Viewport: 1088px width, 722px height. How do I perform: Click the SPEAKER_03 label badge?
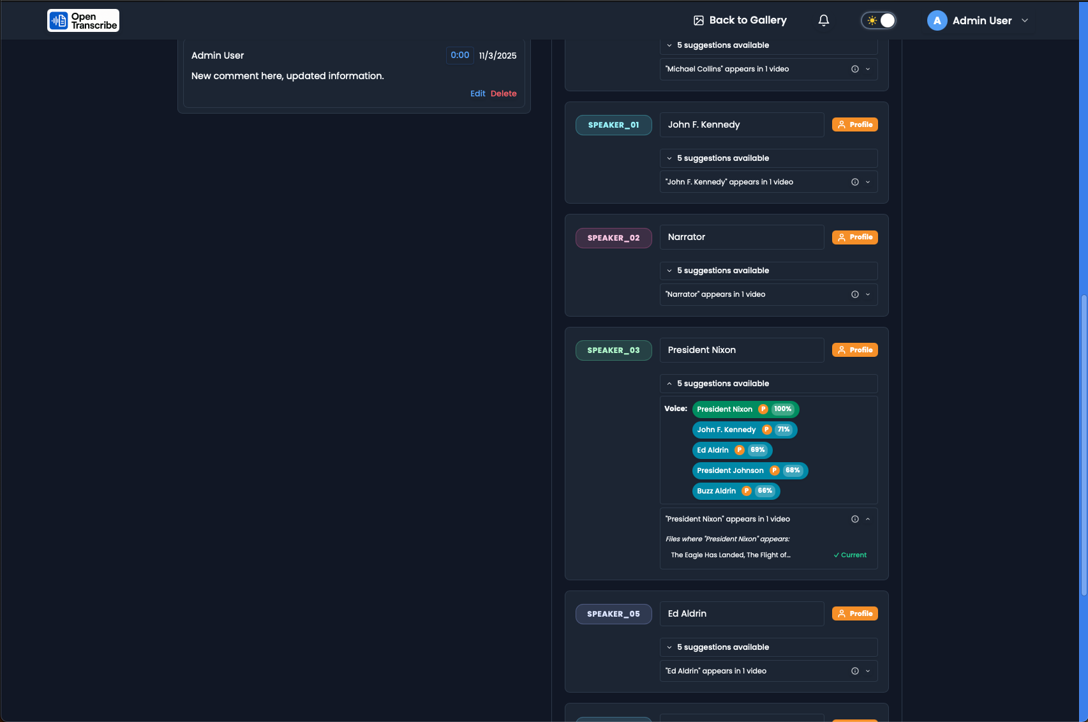click(x=614, y=350)
